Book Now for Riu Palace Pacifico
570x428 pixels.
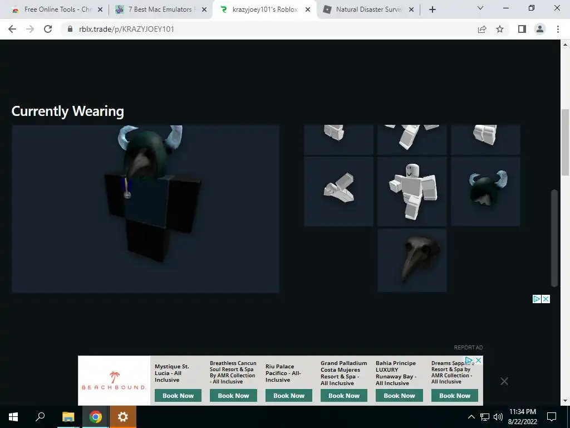289,396
